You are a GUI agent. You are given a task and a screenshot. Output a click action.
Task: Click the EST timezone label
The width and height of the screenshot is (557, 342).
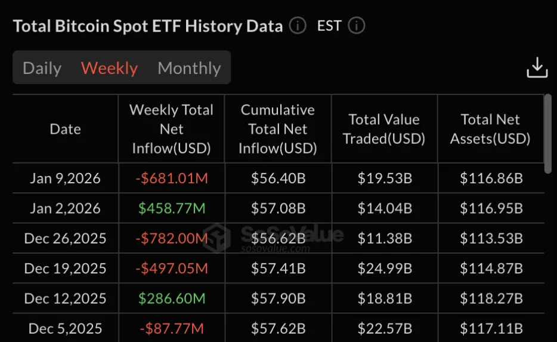329,26
